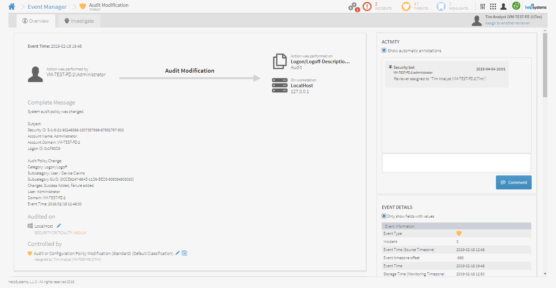Viewport: 556px width, 288px height.
Task: Open the Highlights bookmark icon
Action: tap(441, 6)
